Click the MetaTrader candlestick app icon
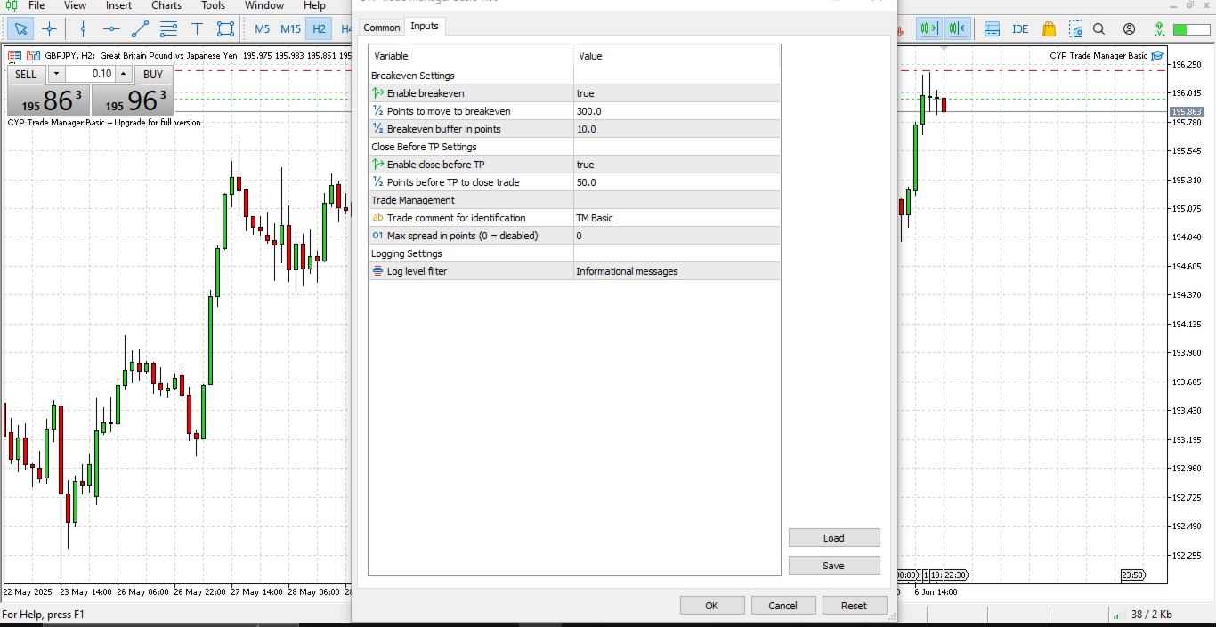Image resolution: width=1216 pixels, height=627 pixels. 11,5
